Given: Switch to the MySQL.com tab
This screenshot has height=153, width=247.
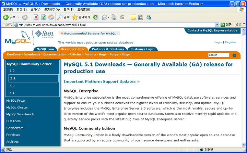Looking at the screenshot, I should (x=45, y=49).
